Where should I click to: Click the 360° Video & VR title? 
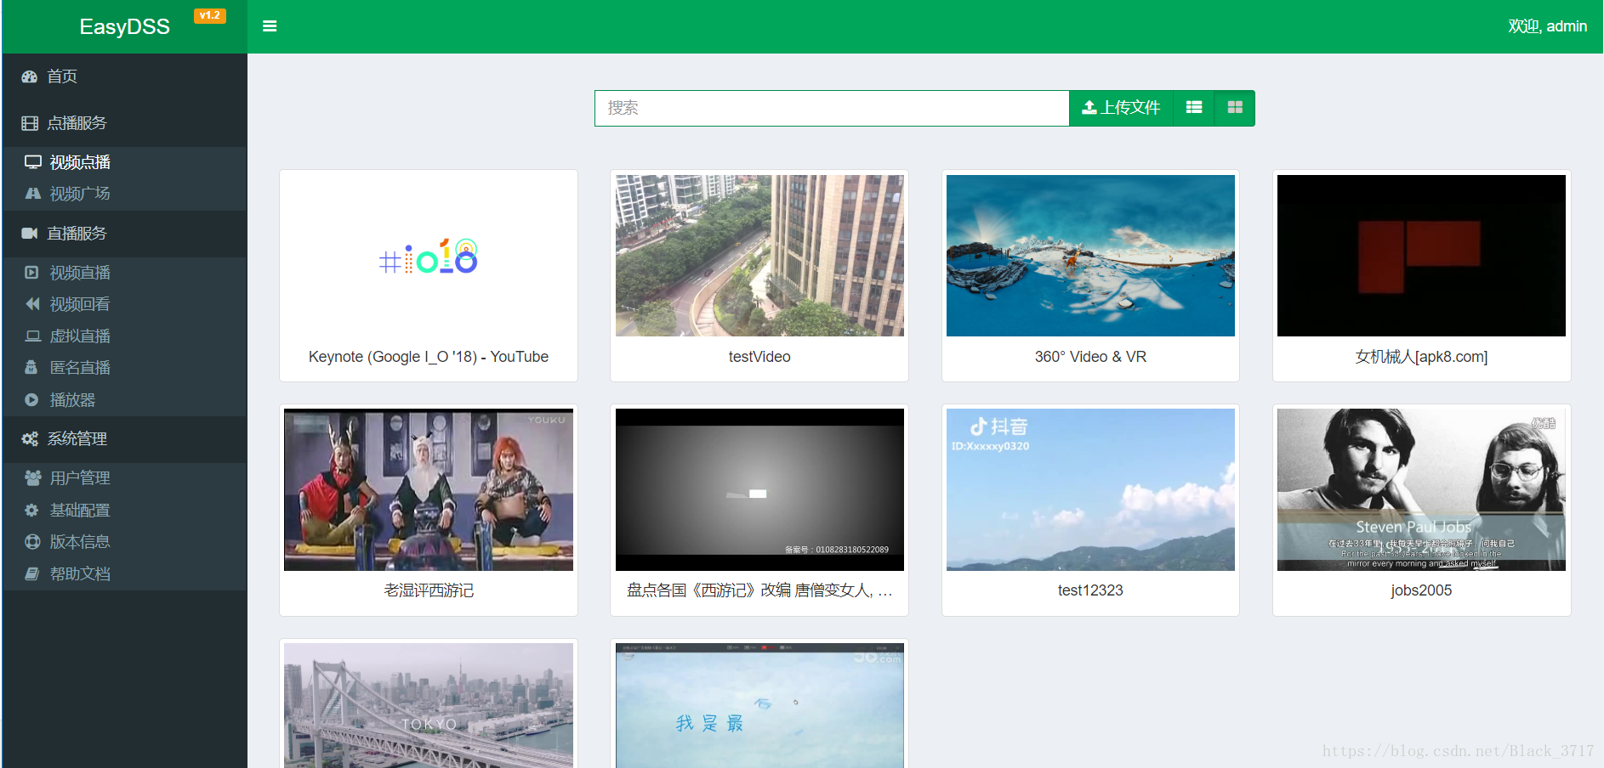[x=1090, y=357]
